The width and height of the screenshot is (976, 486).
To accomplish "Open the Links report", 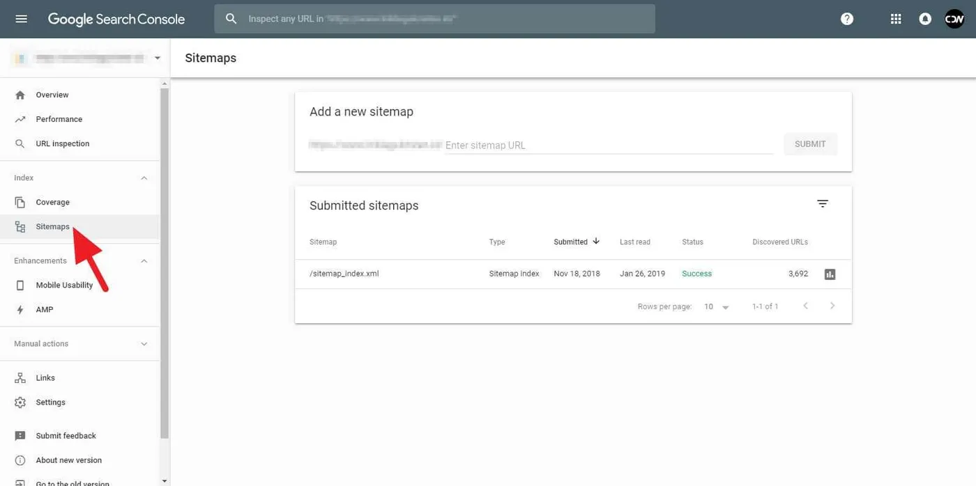I will tap(79, 377).
